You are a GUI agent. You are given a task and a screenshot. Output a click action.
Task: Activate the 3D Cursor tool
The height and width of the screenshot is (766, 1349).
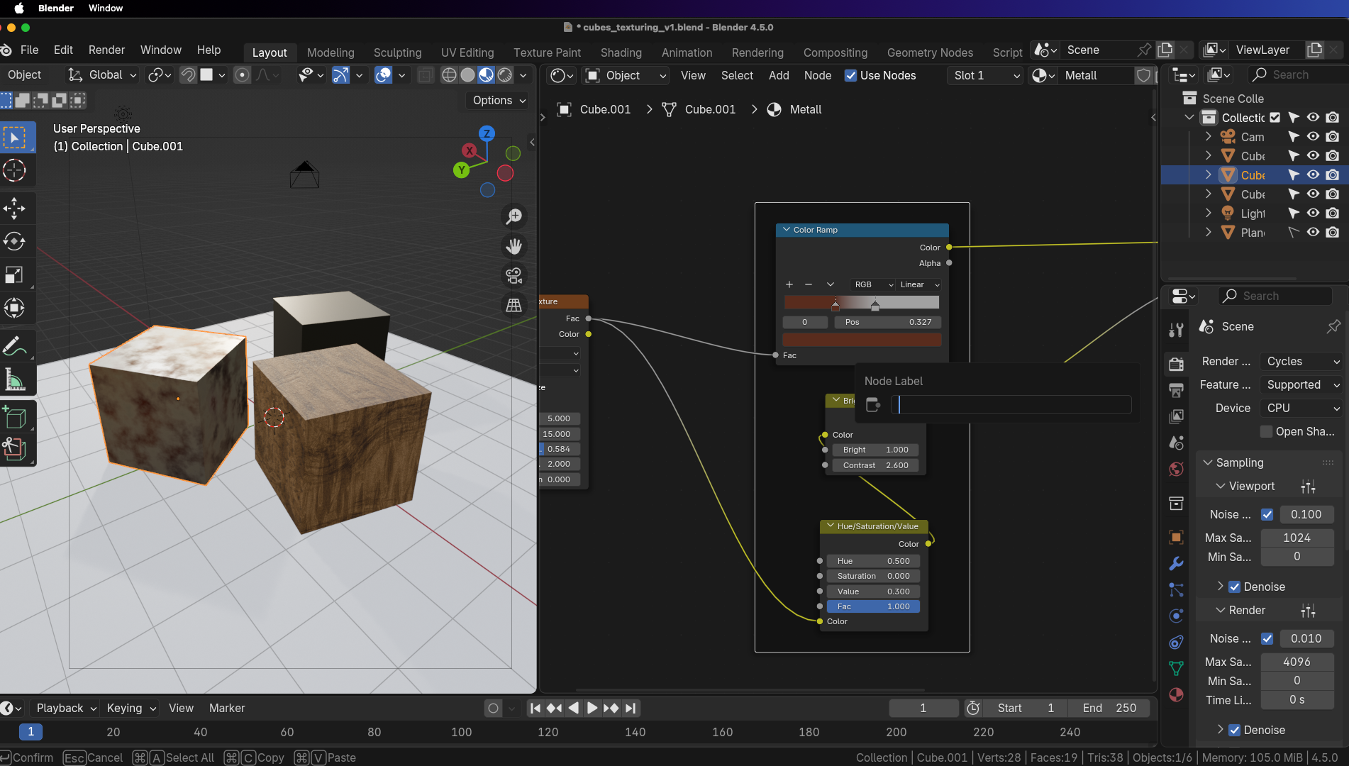click(x=15, y=170)
